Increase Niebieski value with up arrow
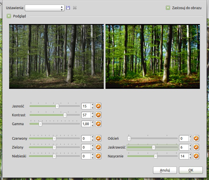The width and height of the screenshot is (209, 180). coord(92,155)
